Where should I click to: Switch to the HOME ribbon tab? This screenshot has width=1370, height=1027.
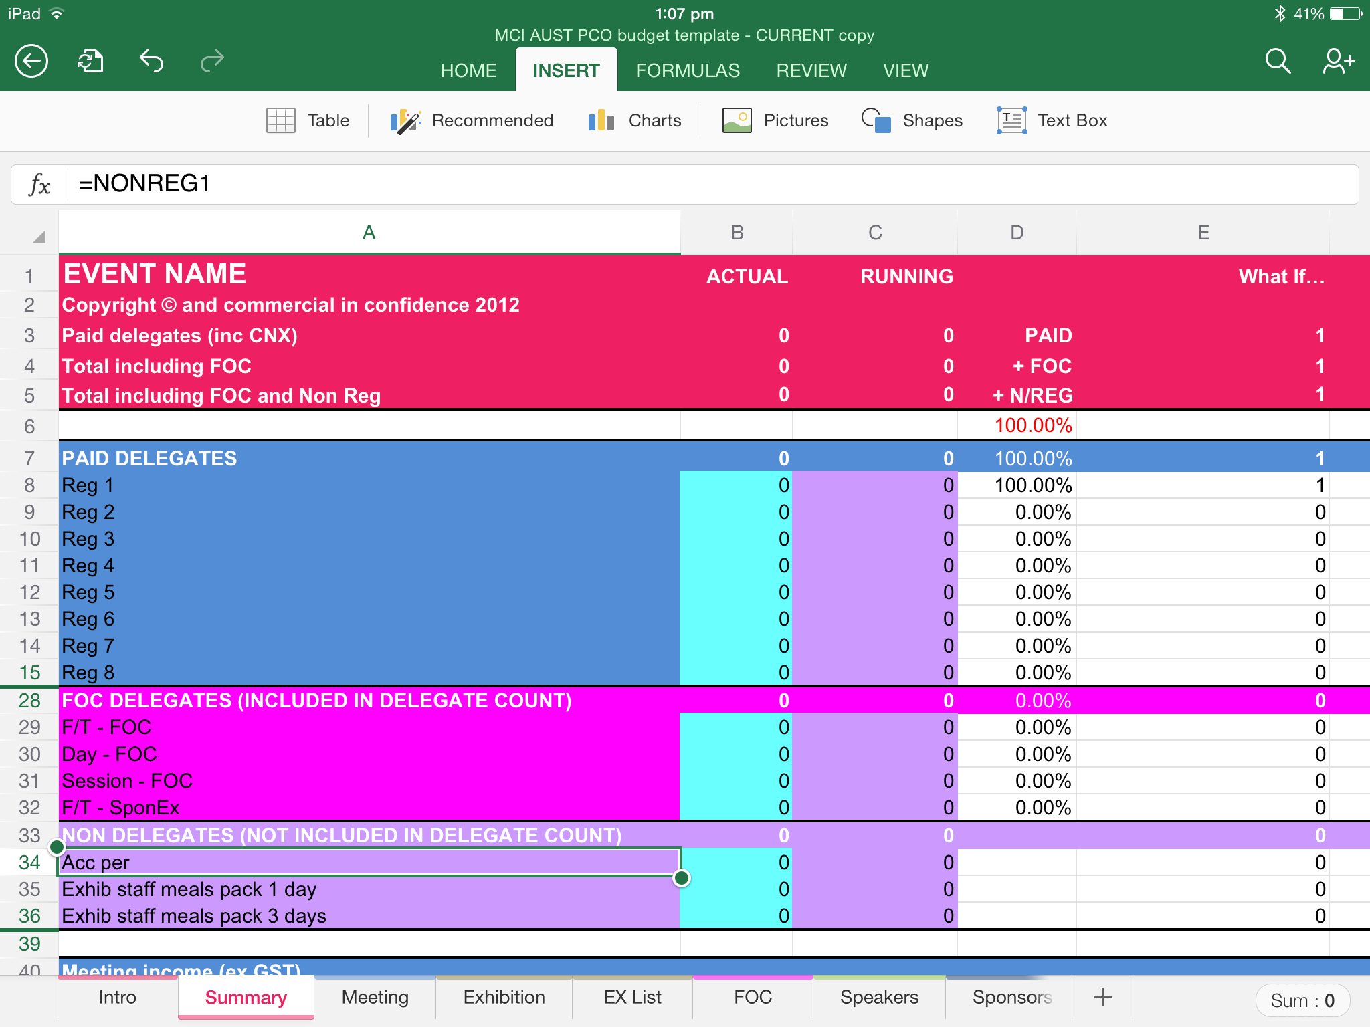[x=468, y=70]
